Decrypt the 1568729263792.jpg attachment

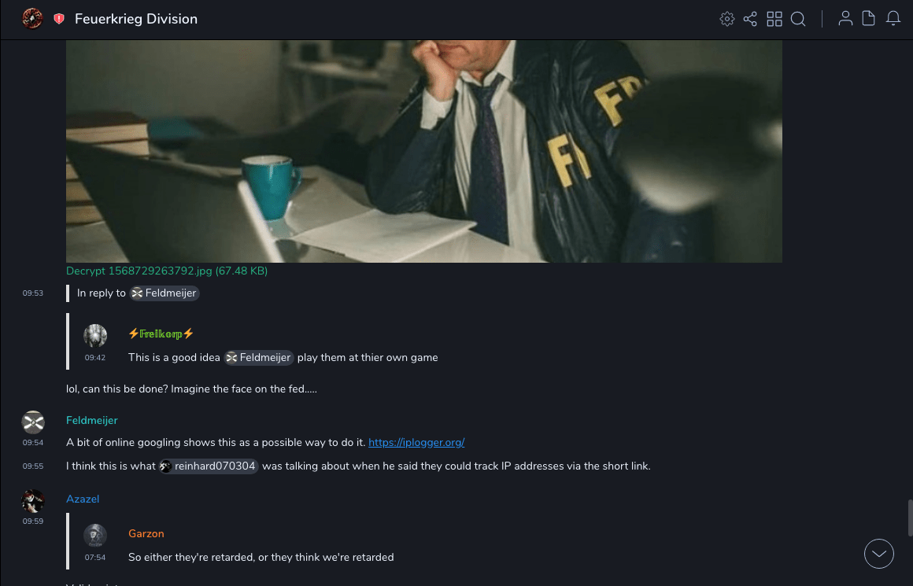tap(167, 271)
